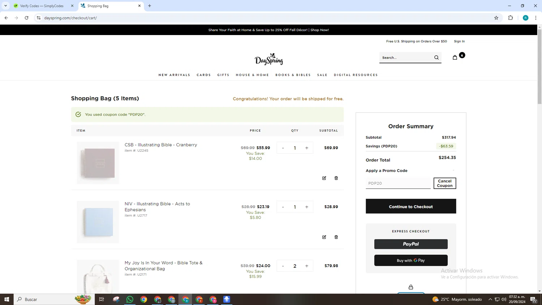Open WhatsApp from the taskbar
Screen dimensions: 542x305
[130, 299]
